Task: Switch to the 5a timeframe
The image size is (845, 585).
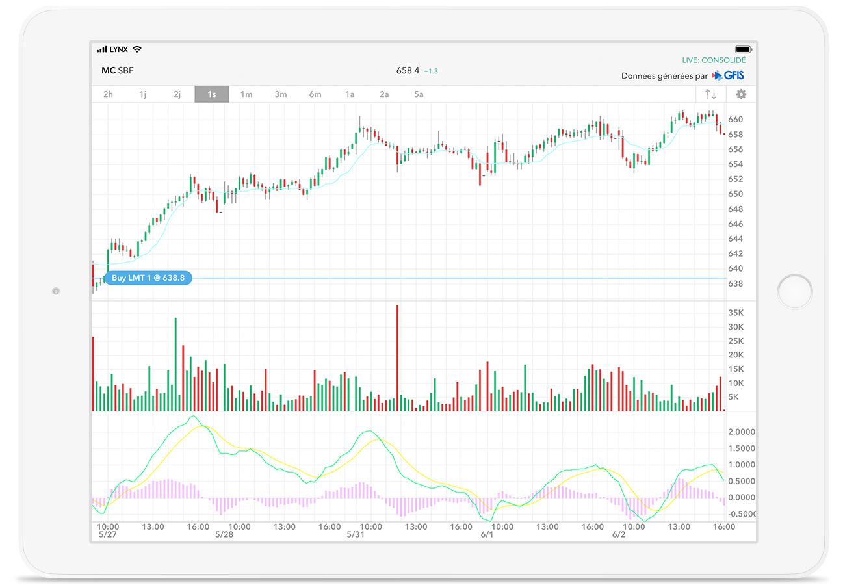Action: tap(419, 94)
